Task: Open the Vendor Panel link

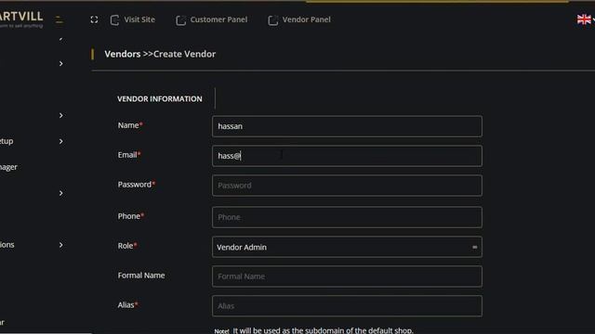Action: 306,19
